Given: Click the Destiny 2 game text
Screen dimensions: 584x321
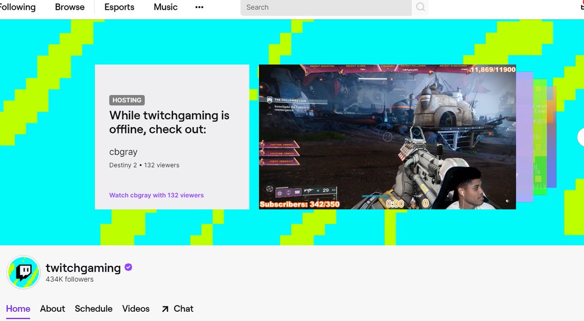Looking at the screenshot, I should tap(123, 165).
